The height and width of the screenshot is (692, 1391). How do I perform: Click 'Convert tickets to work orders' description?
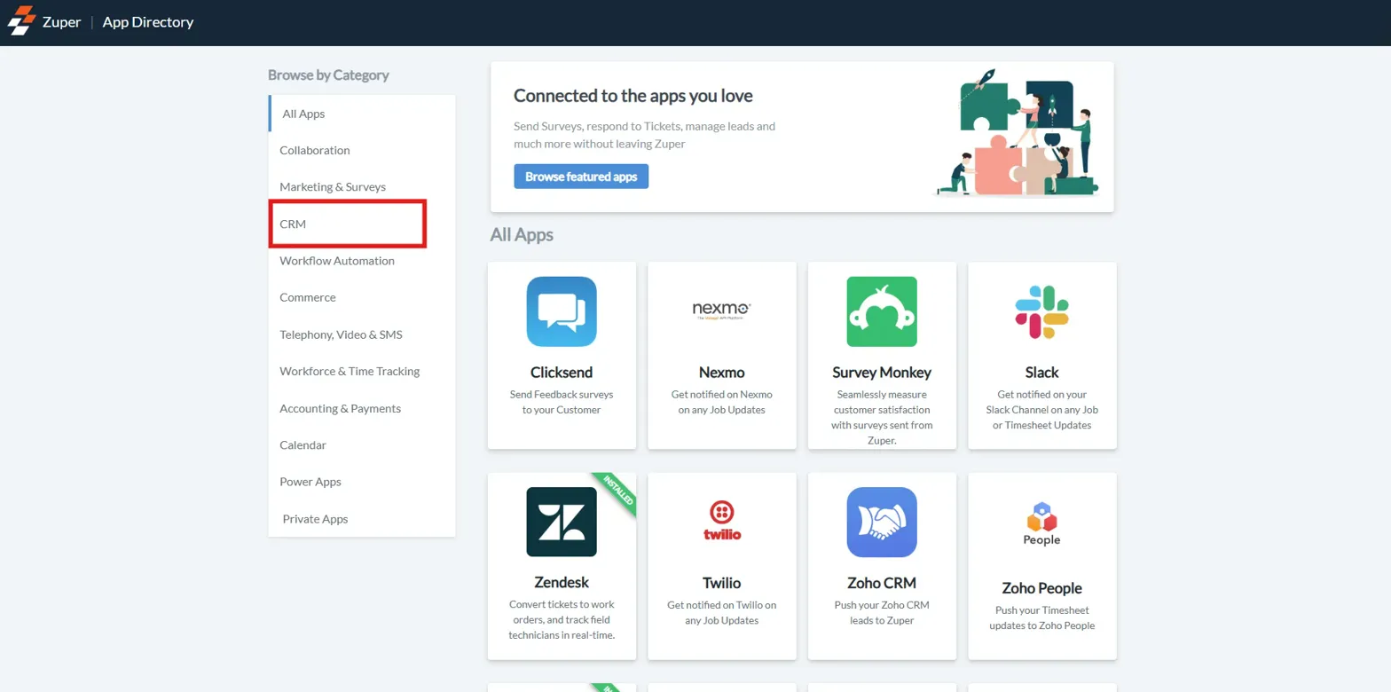click(x=562, y=619)
